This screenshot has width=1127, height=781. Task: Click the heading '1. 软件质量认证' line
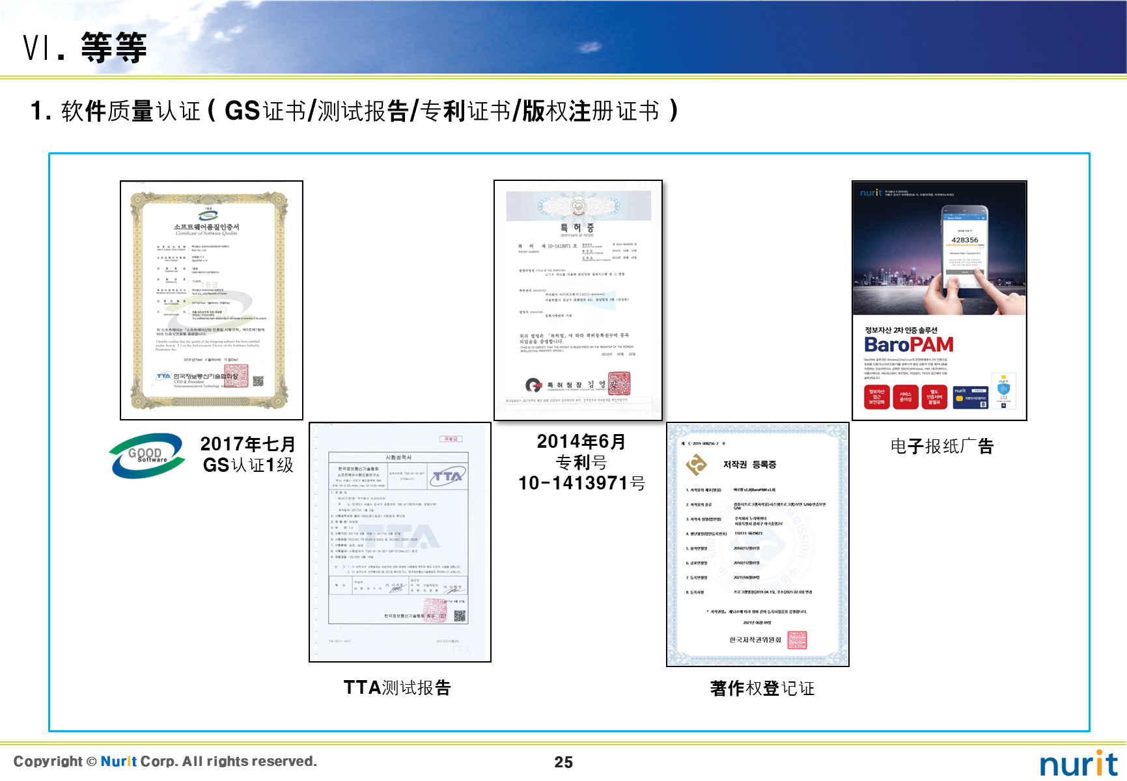click(354, 111)
